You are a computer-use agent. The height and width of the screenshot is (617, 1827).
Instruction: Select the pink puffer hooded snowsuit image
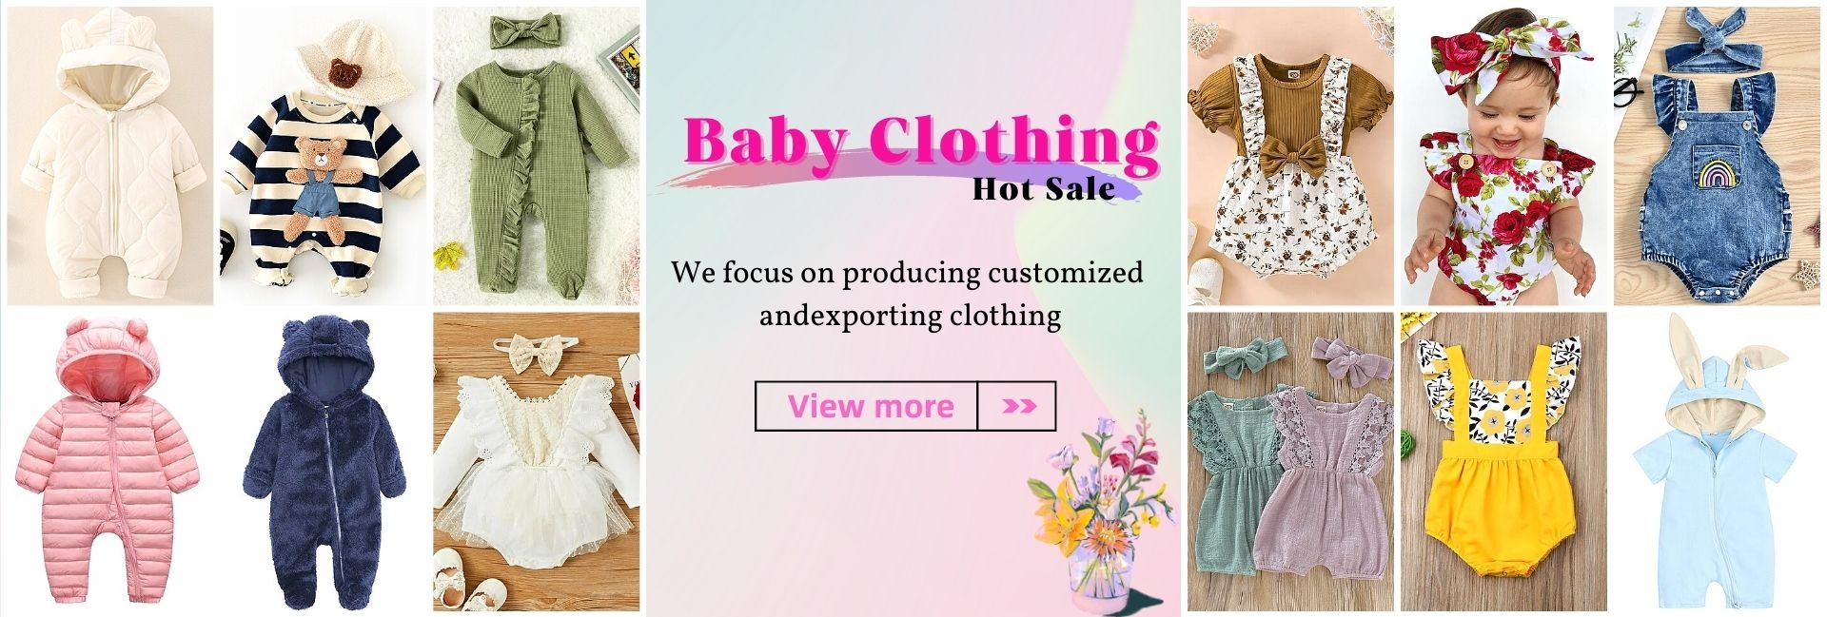110,461
